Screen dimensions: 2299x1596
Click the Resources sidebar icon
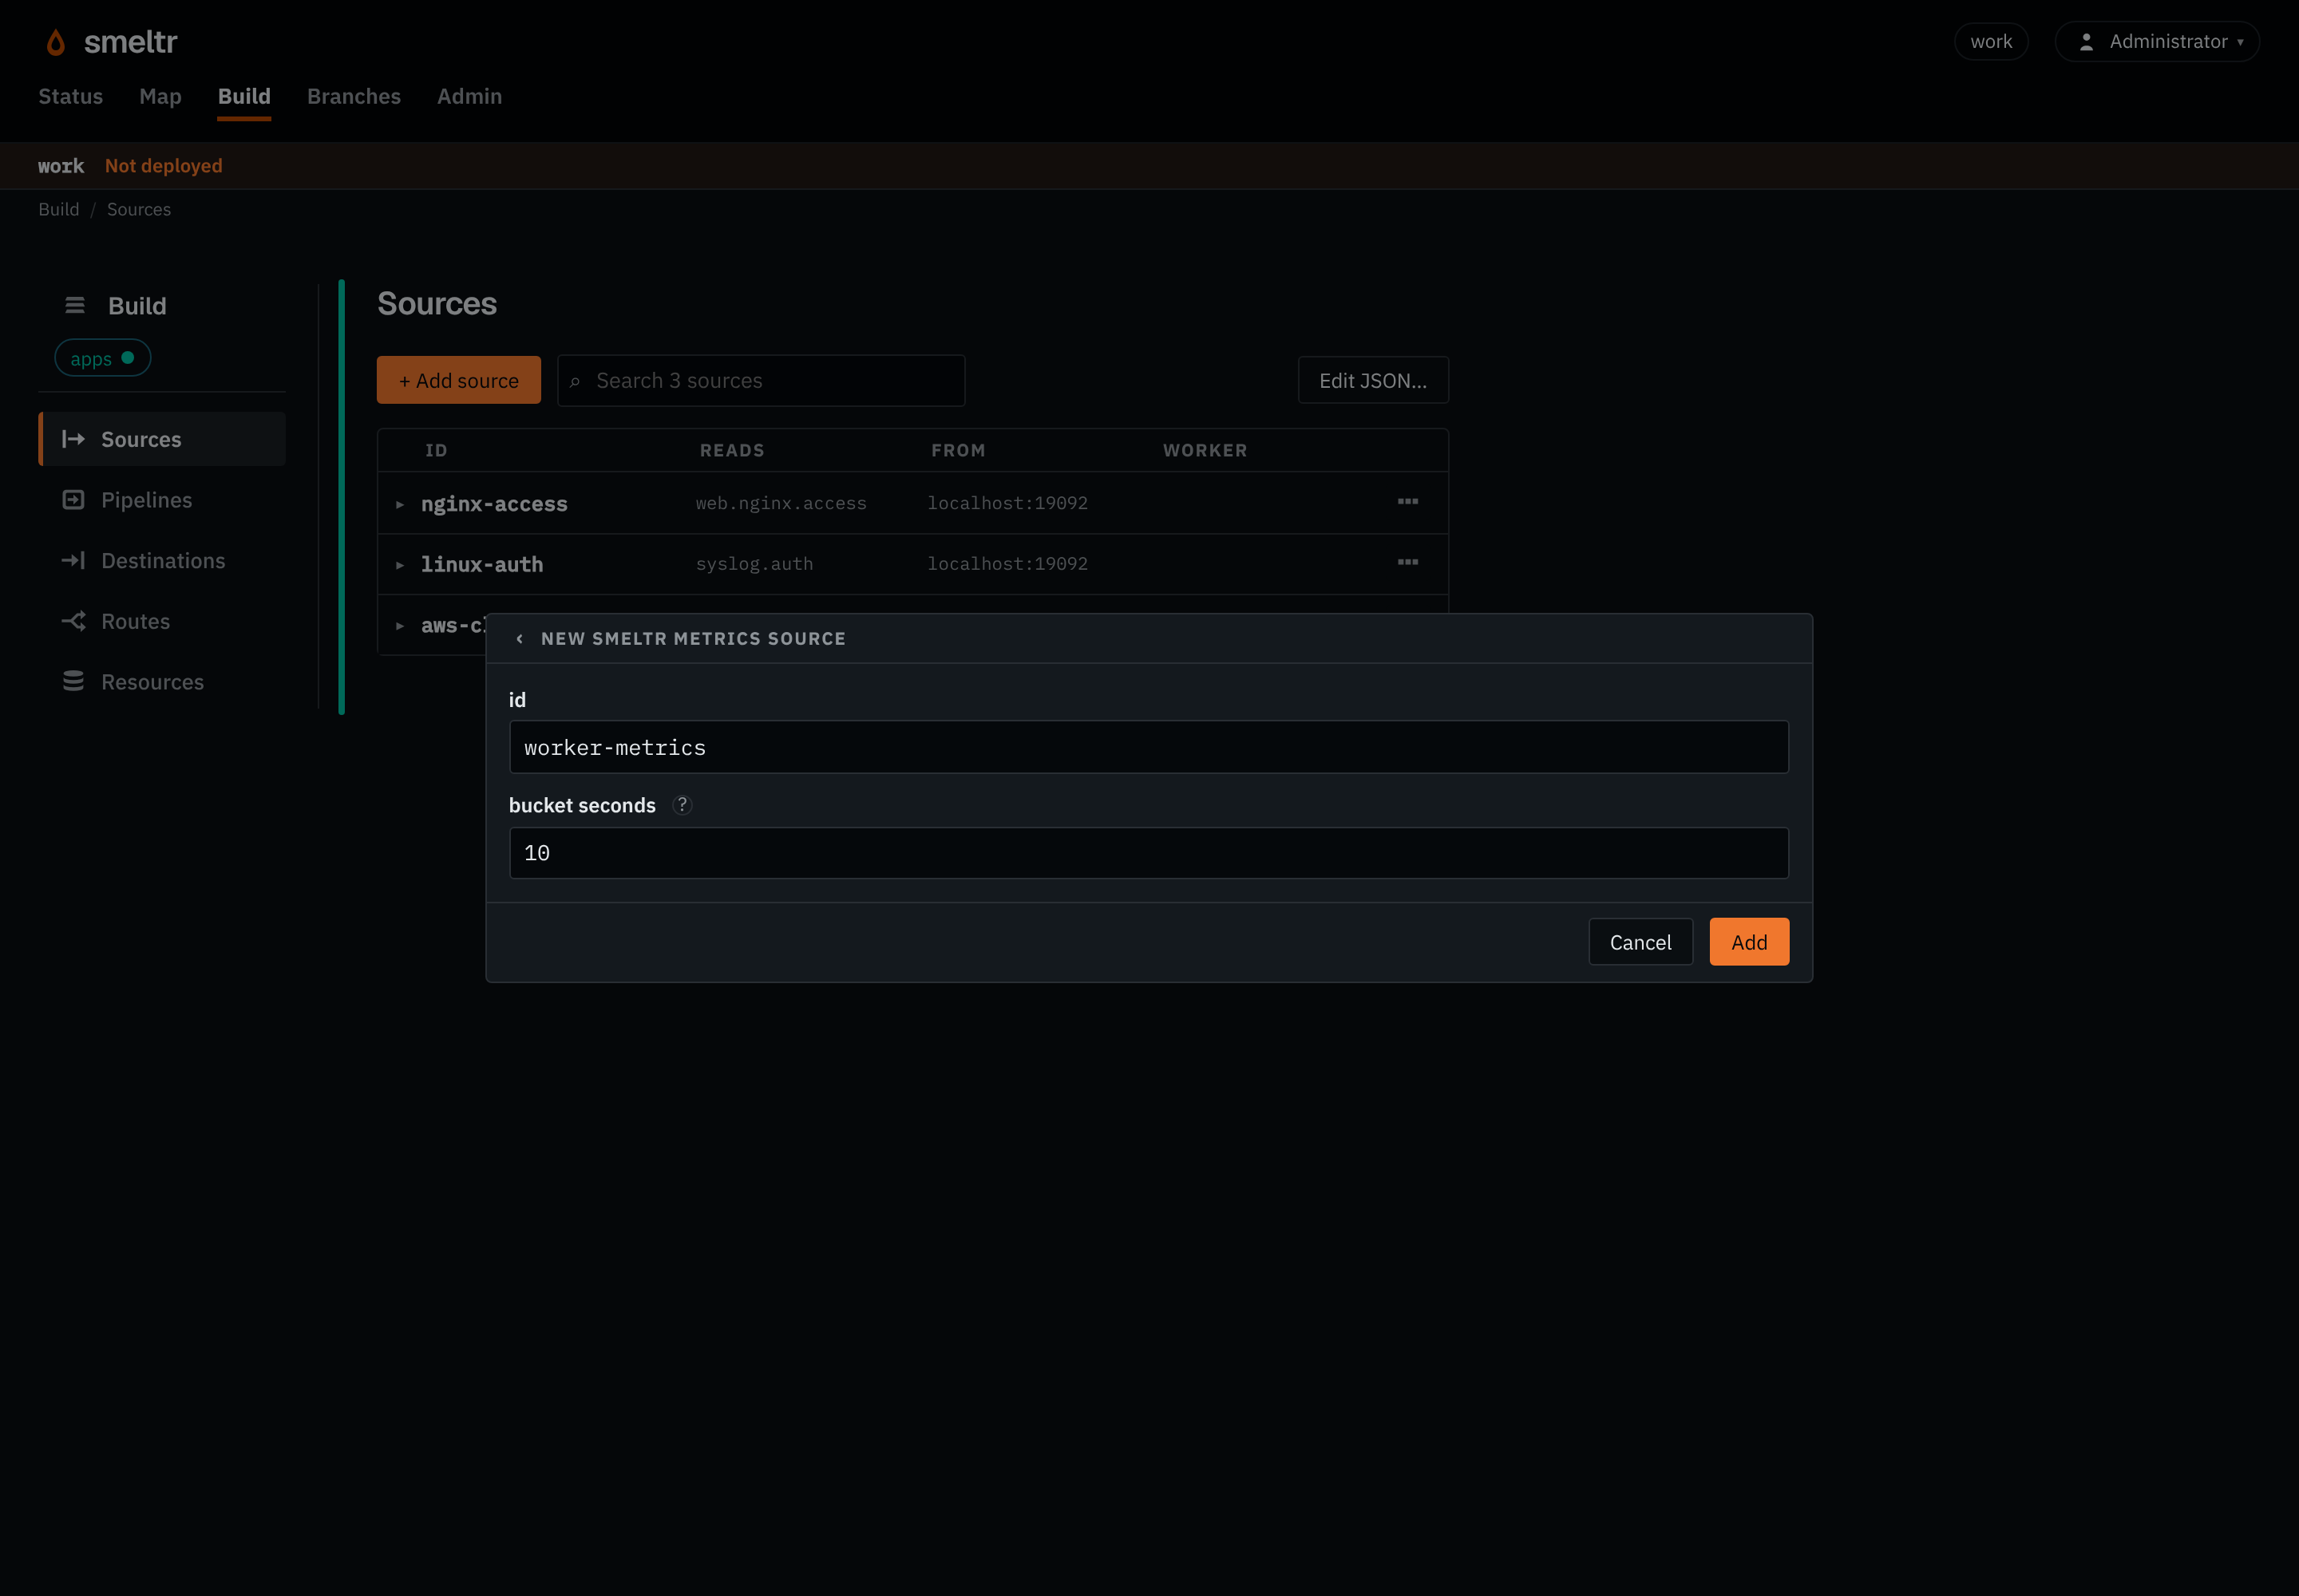pyautogui.click(x=73, y=681)
